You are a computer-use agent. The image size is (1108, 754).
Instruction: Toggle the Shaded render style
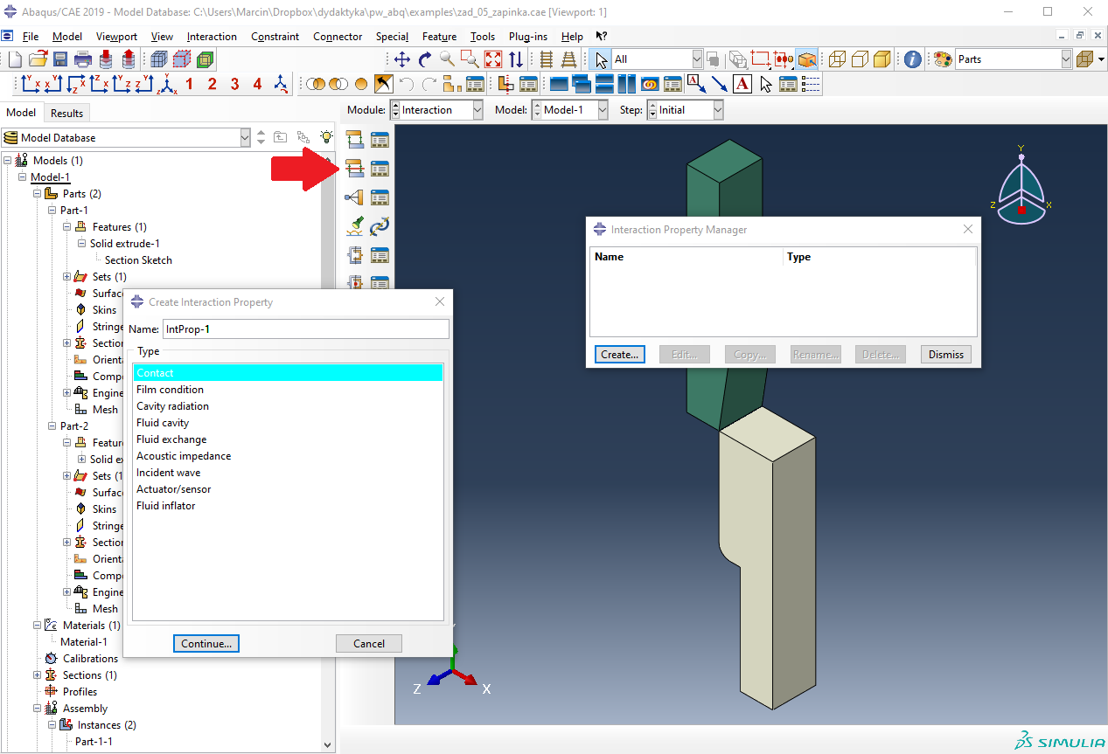point(882,59)
